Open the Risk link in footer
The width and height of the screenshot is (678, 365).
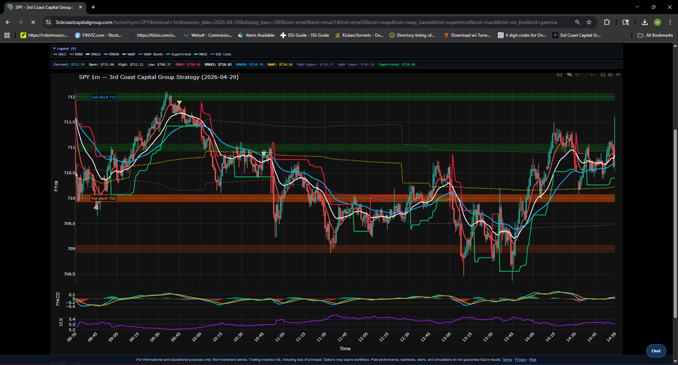pyautogui.click(x=533, y=360)
